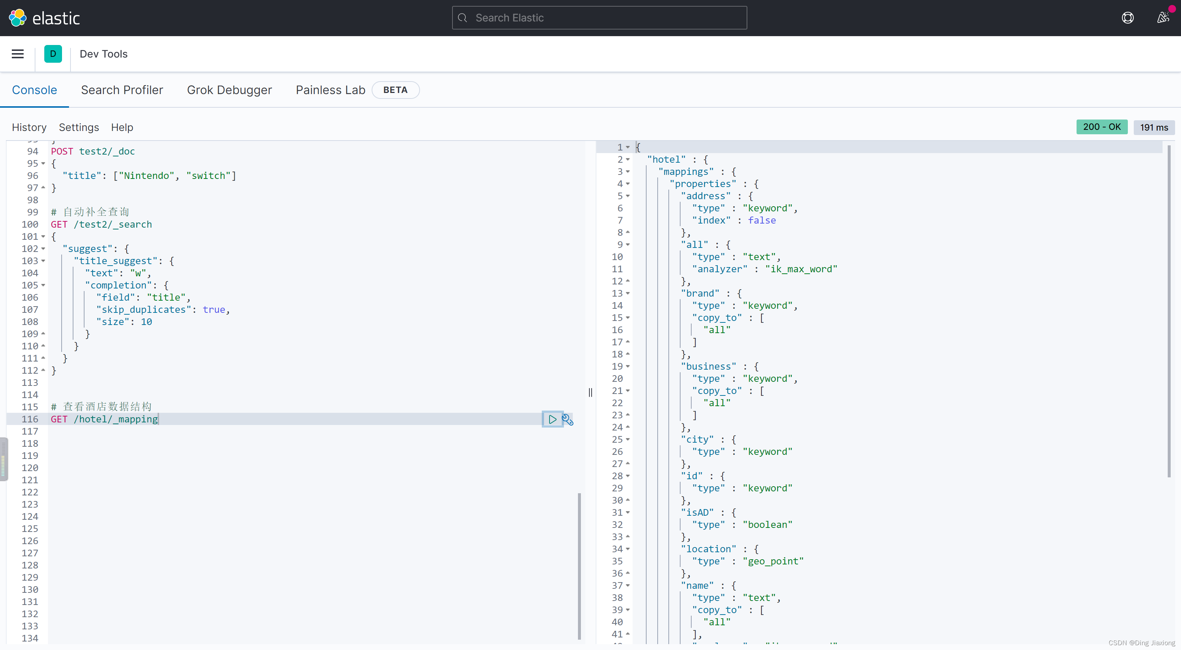
Task: Collapse the all field at output line 9
Action: click(628, 245)
